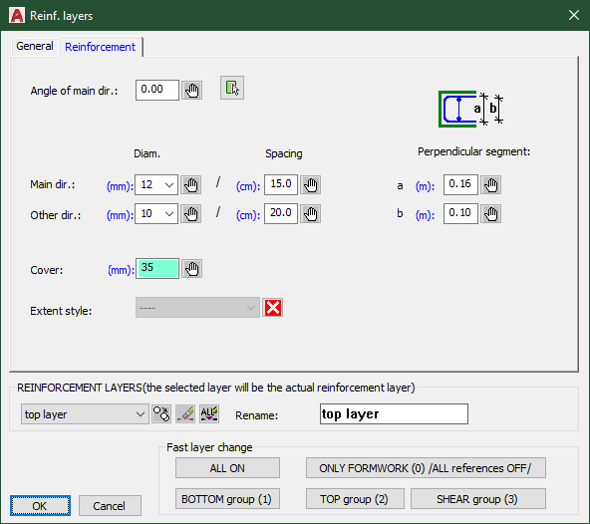Click the ALL layers icon near Rename

click(x=209, y=413)
